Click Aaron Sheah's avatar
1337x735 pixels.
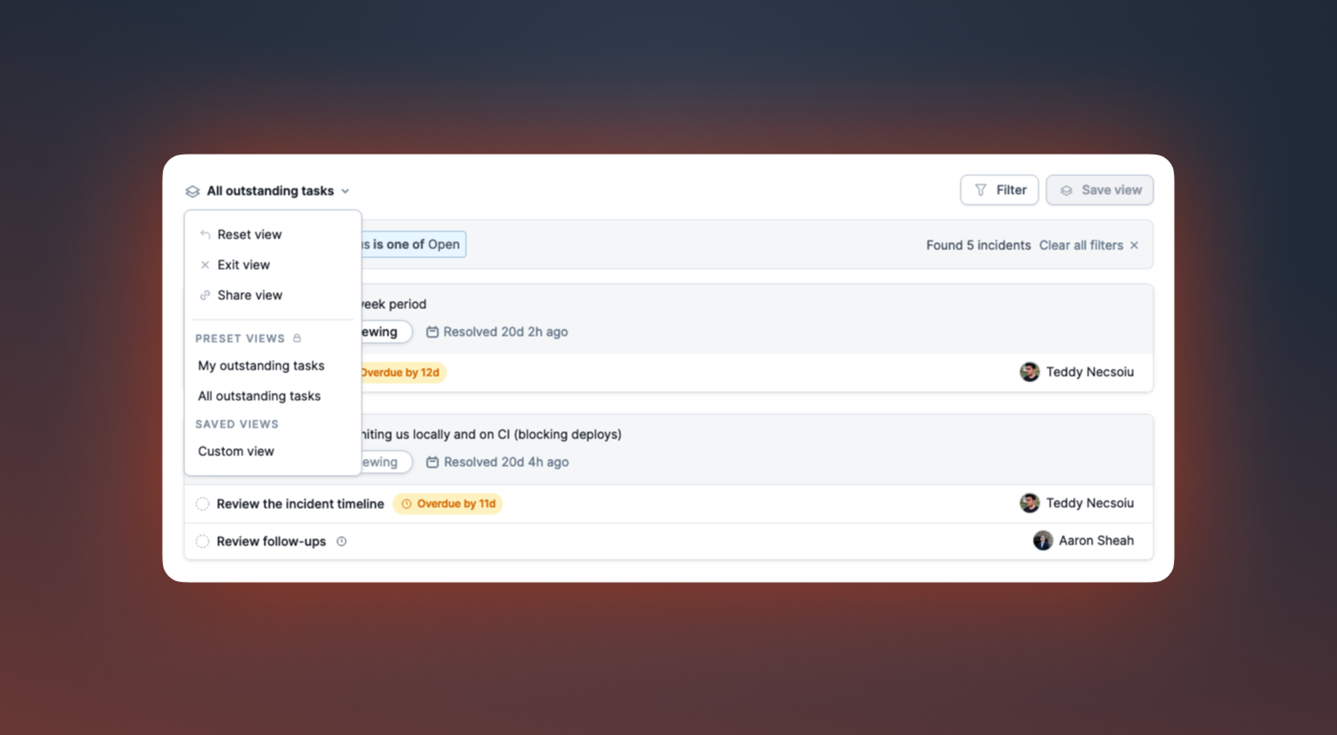[1043, 540]
